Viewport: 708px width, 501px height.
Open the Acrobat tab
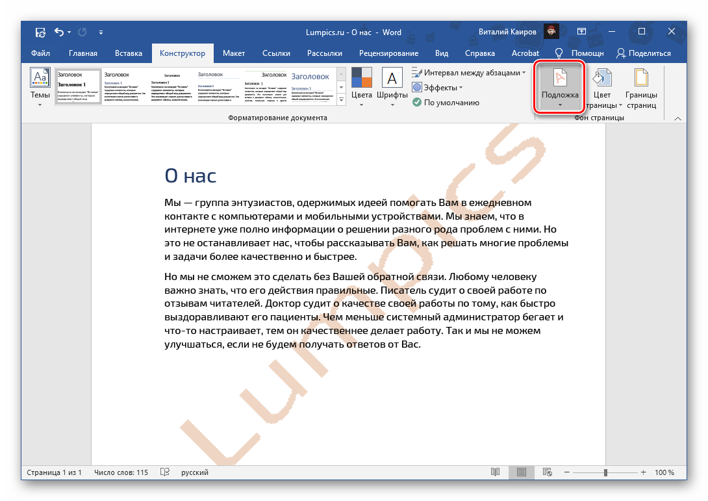coord(525,53)
